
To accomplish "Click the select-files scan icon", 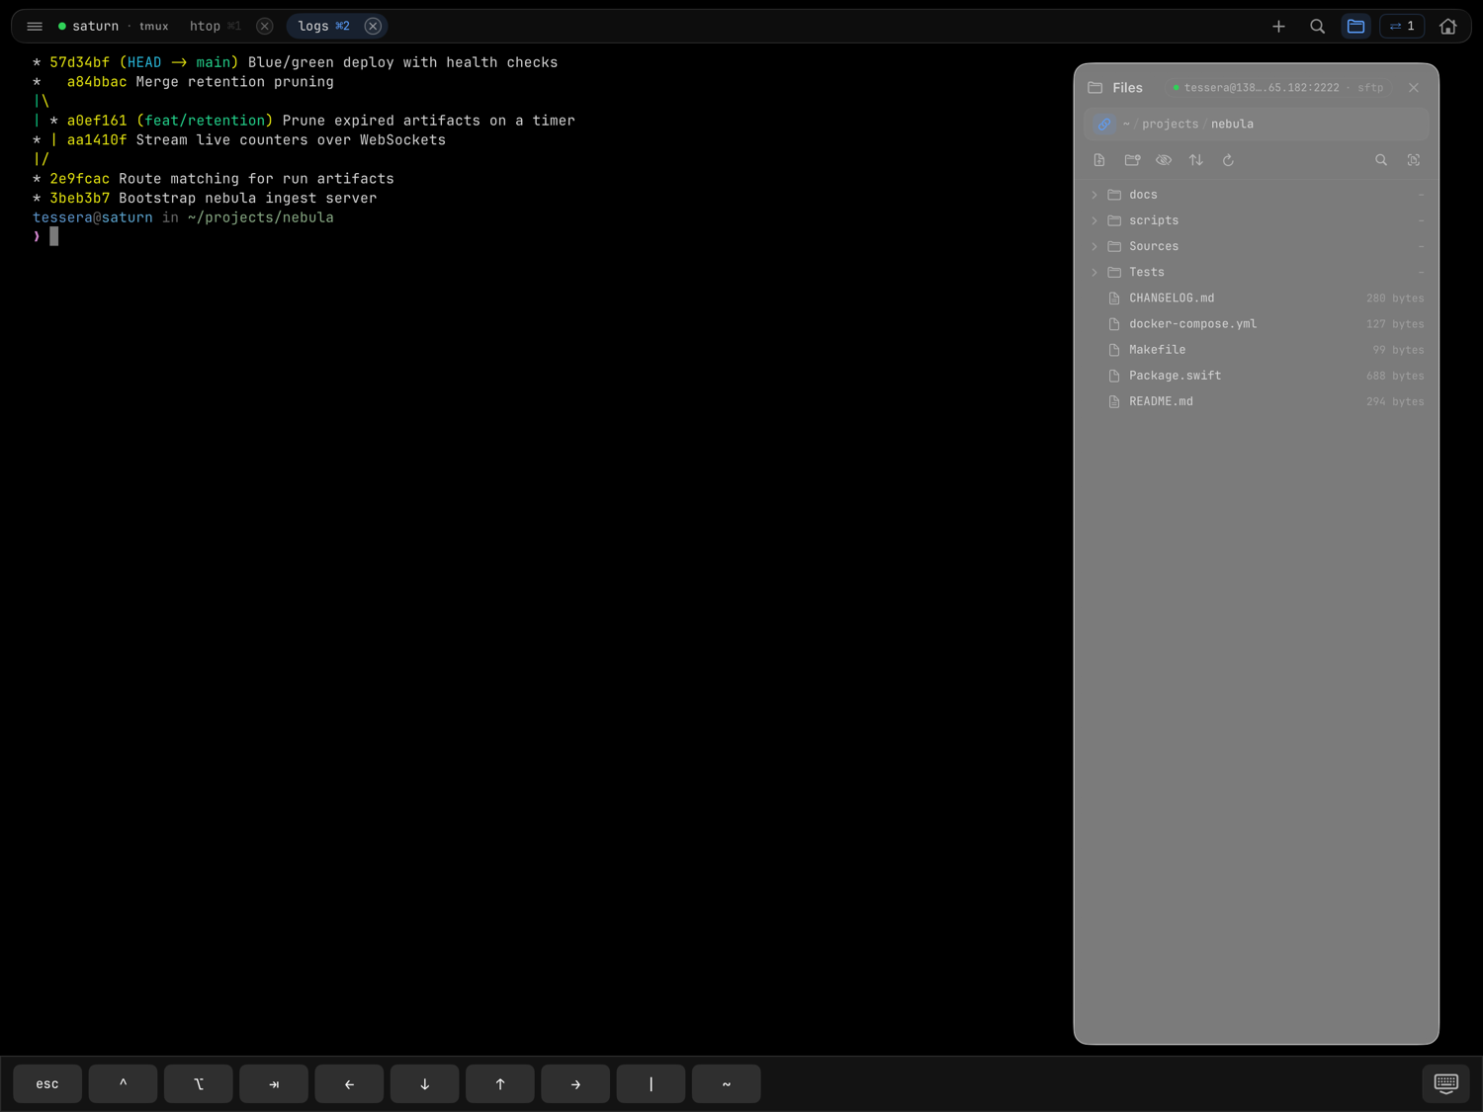I will (1414, 160).
